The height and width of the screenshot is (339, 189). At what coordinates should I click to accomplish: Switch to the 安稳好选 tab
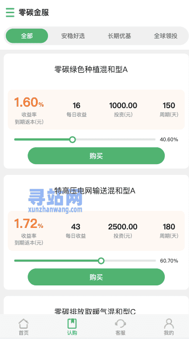pos(73,36)
